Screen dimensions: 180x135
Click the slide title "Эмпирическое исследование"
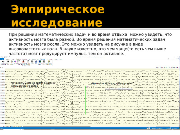click(x=58, y=16)
